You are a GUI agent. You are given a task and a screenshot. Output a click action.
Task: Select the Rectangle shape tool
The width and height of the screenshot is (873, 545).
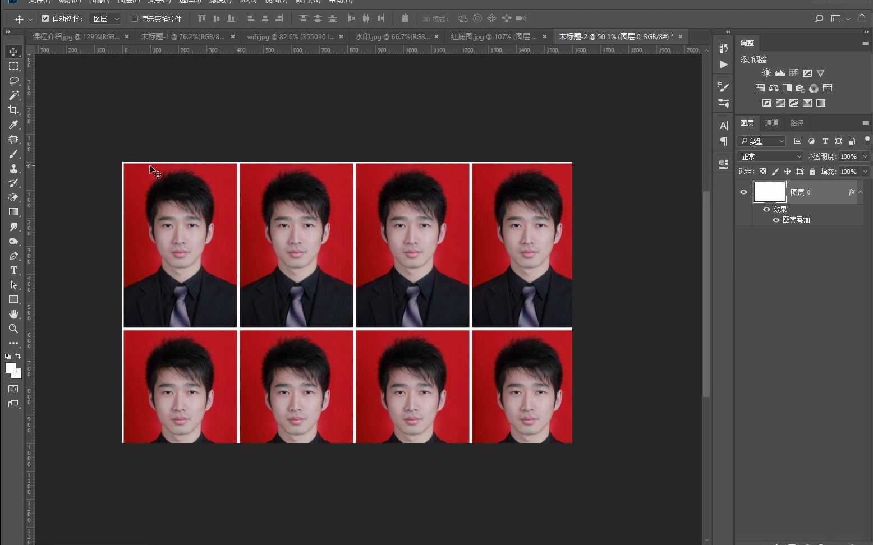tap(13, 299)
